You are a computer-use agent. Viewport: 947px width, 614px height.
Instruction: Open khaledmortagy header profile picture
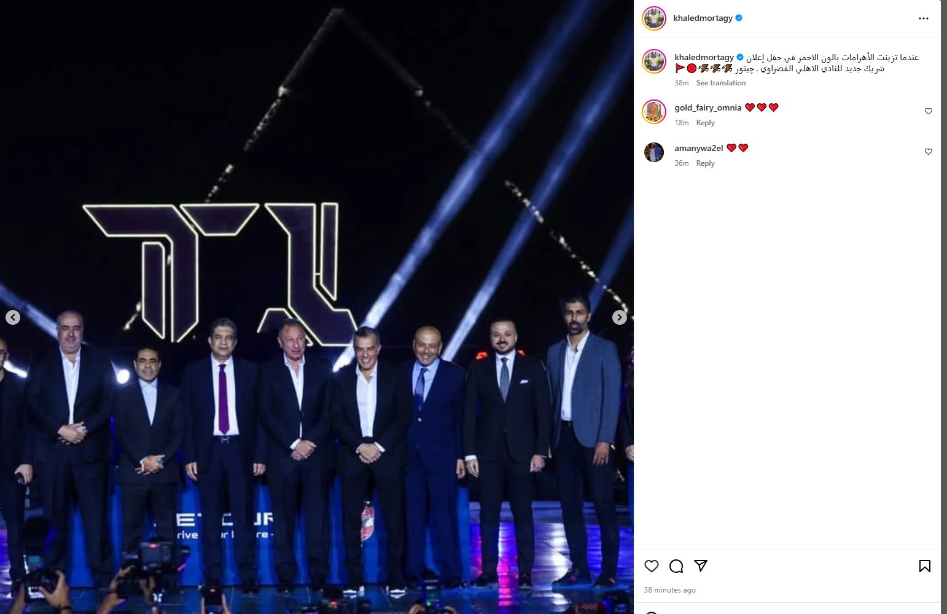point(654,18)
